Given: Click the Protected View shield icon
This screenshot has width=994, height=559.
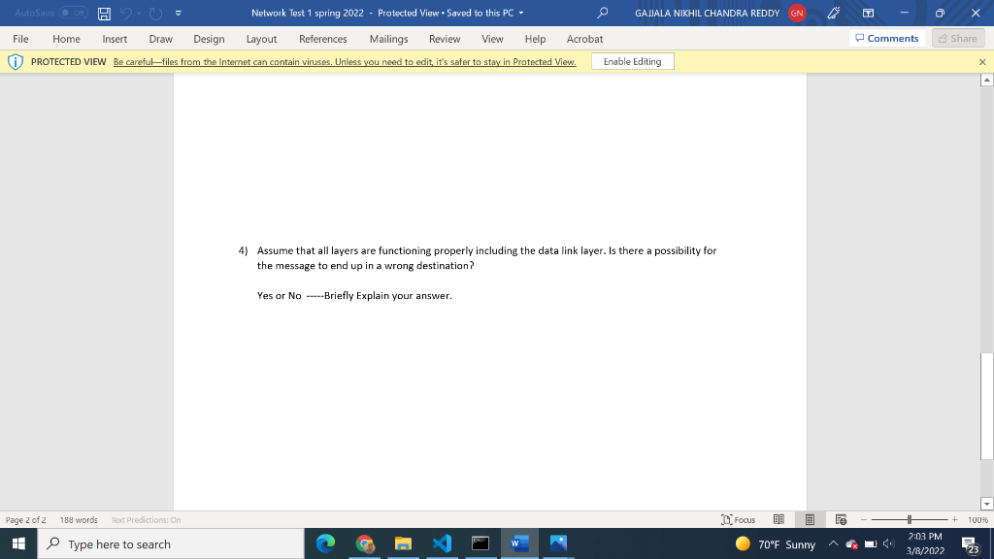Looking at the screenshot, I should point(16,61).
